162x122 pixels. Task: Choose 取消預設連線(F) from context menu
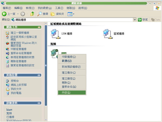coord(72,67)
